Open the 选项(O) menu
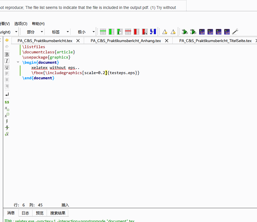 [21, 24]
